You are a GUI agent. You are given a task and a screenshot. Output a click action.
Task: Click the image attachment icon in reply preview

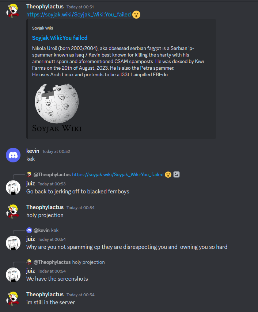(176, 174)
